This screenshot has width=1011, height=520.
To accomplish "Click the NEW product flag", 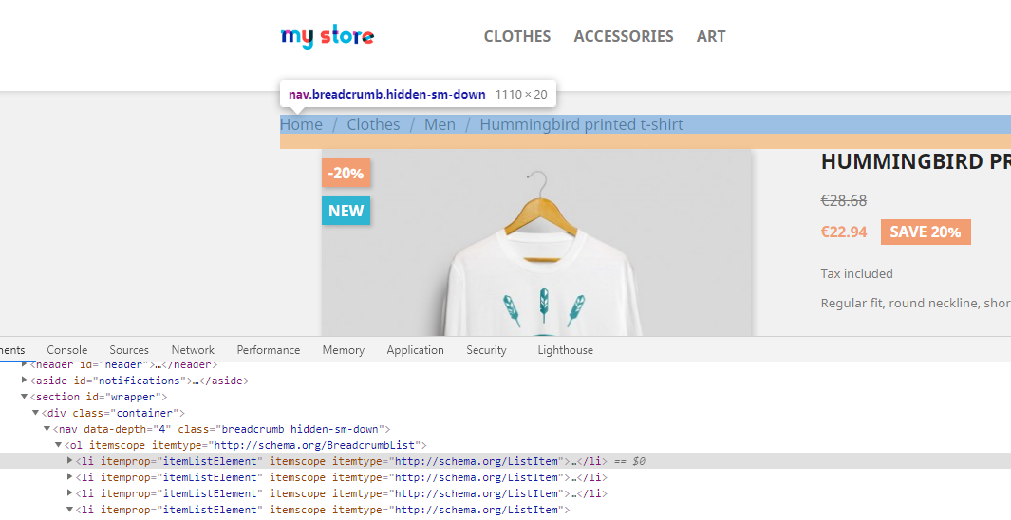I will click(346, 211).
